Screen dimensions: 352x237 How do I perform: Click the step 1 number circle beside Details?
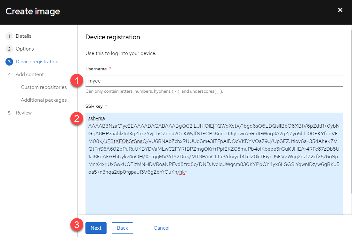click(9, 36)
